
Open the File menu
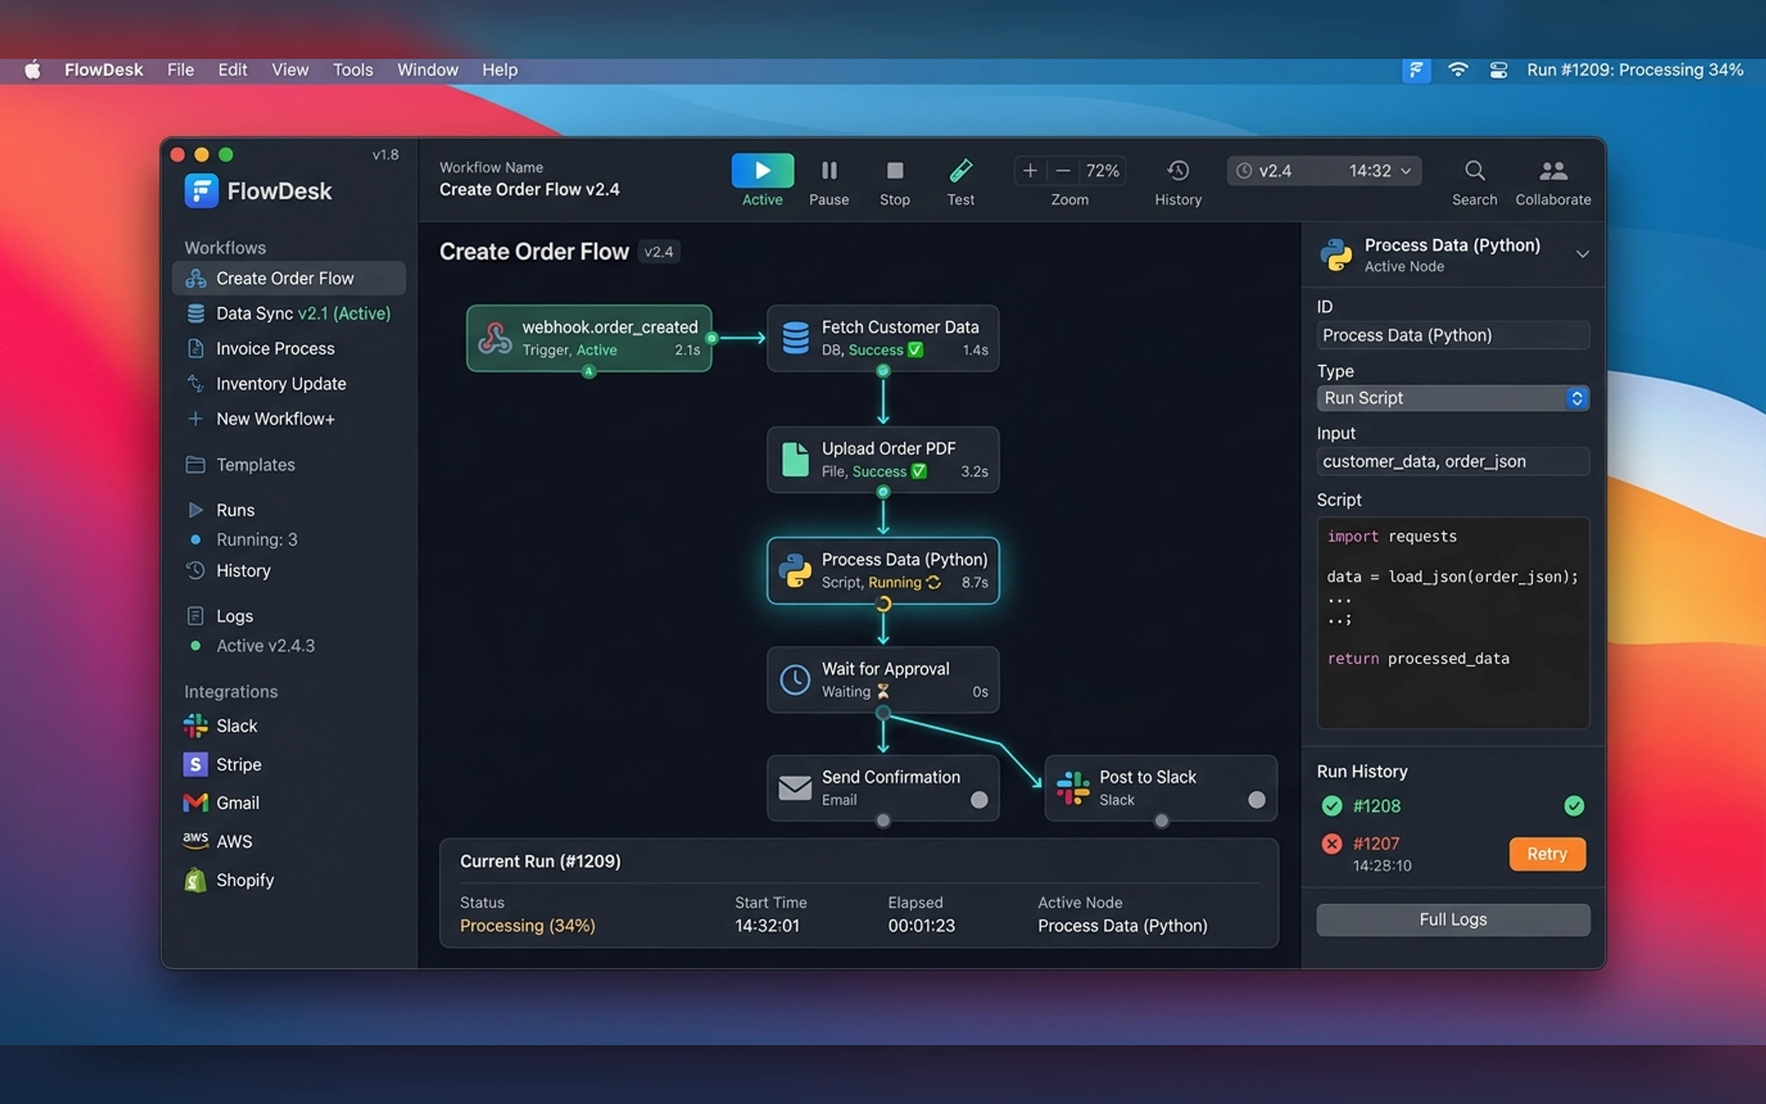tap(180, 70)
